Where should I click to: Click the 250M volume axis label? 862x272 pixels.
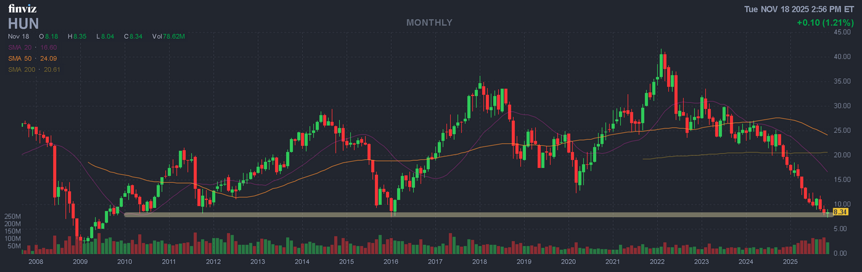13,217
